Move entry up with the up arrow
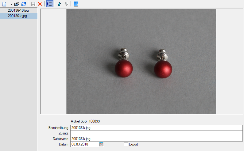 (59, 4)
